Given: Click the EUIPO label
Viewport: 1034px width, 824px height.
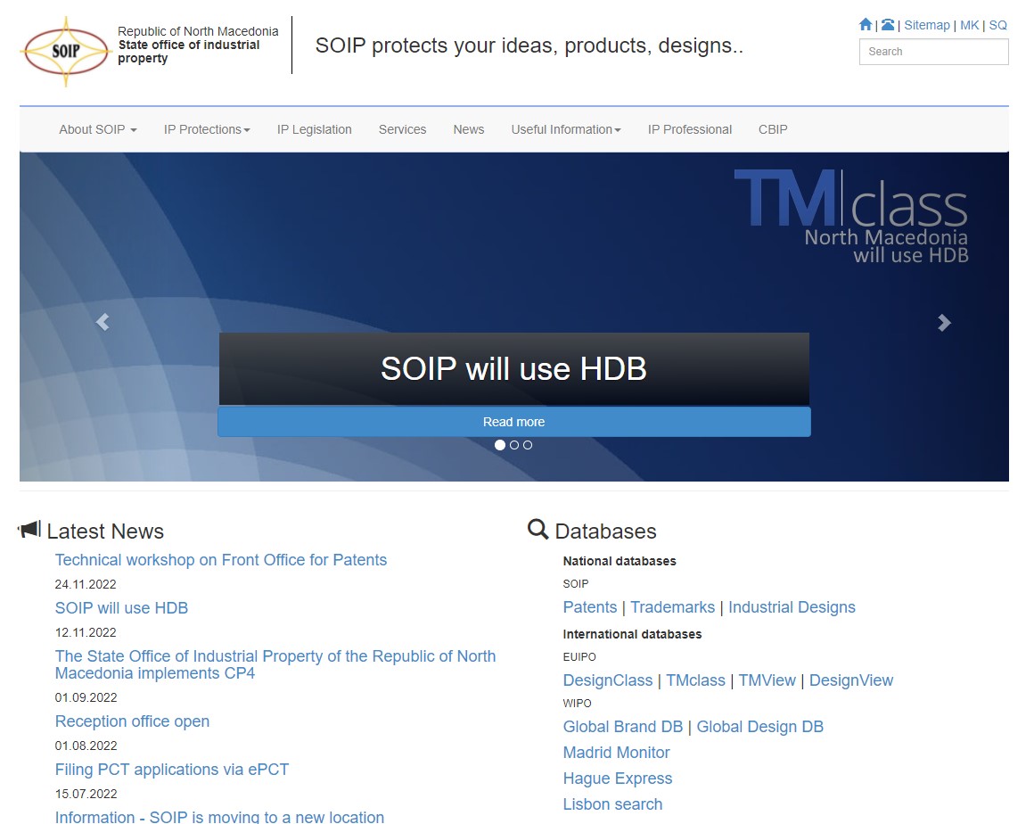Looking at the screenshot, I should pyautogui.click(x=579, y=657).
